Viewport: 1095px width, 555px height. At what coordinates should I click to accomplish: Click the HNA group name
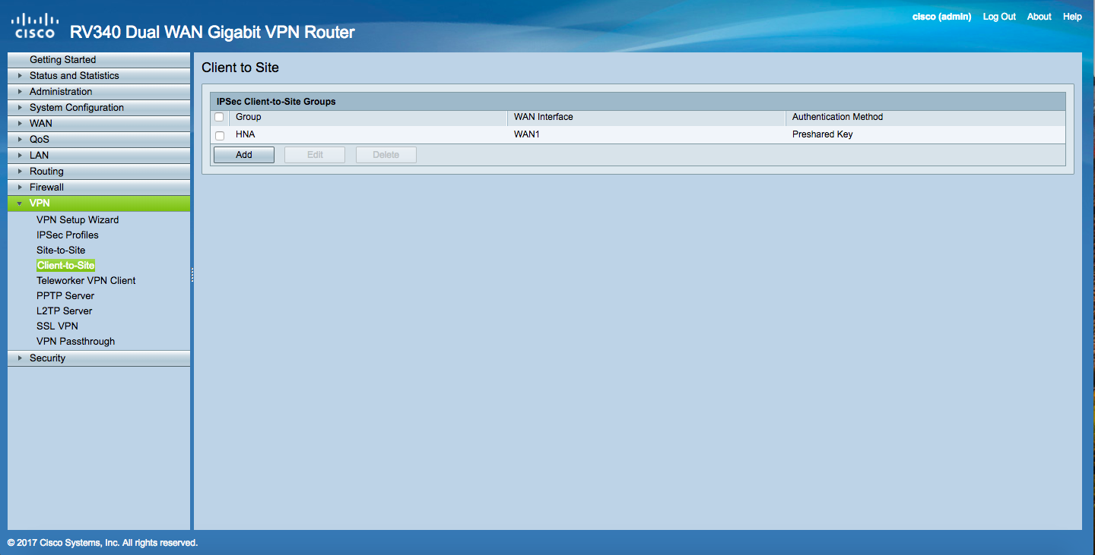(x=245, y=134)
